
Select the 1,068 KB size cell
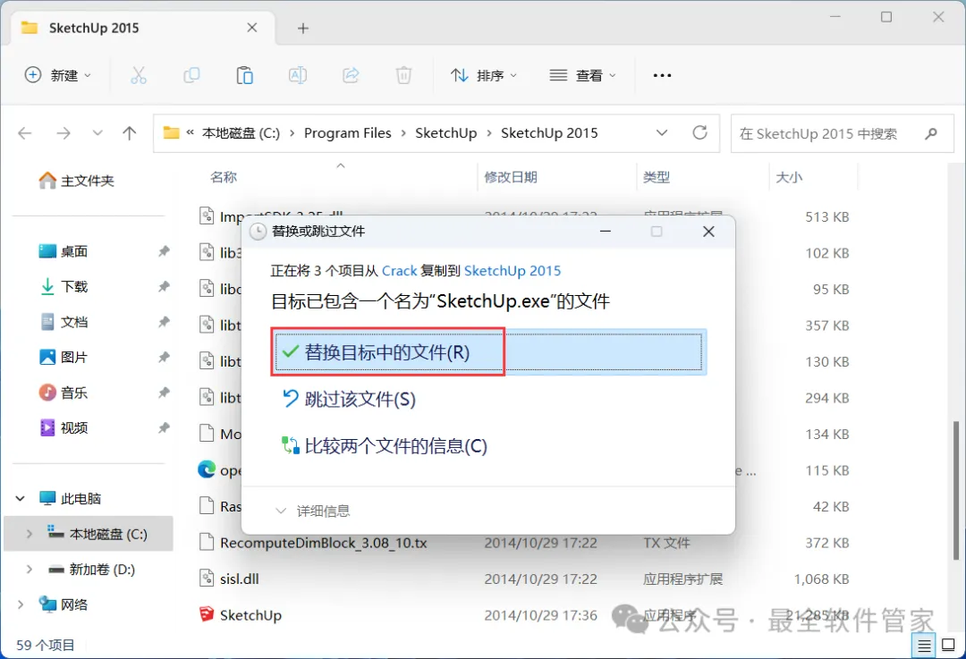tap(821, 579)
